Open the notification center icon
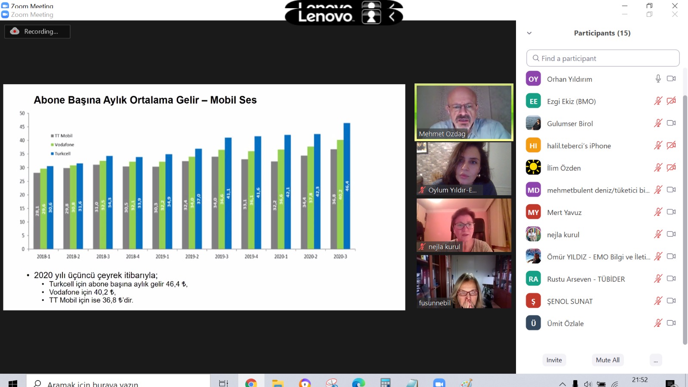Image resolution: width=688 pixels, height=387 pixels. click(670, 384)
